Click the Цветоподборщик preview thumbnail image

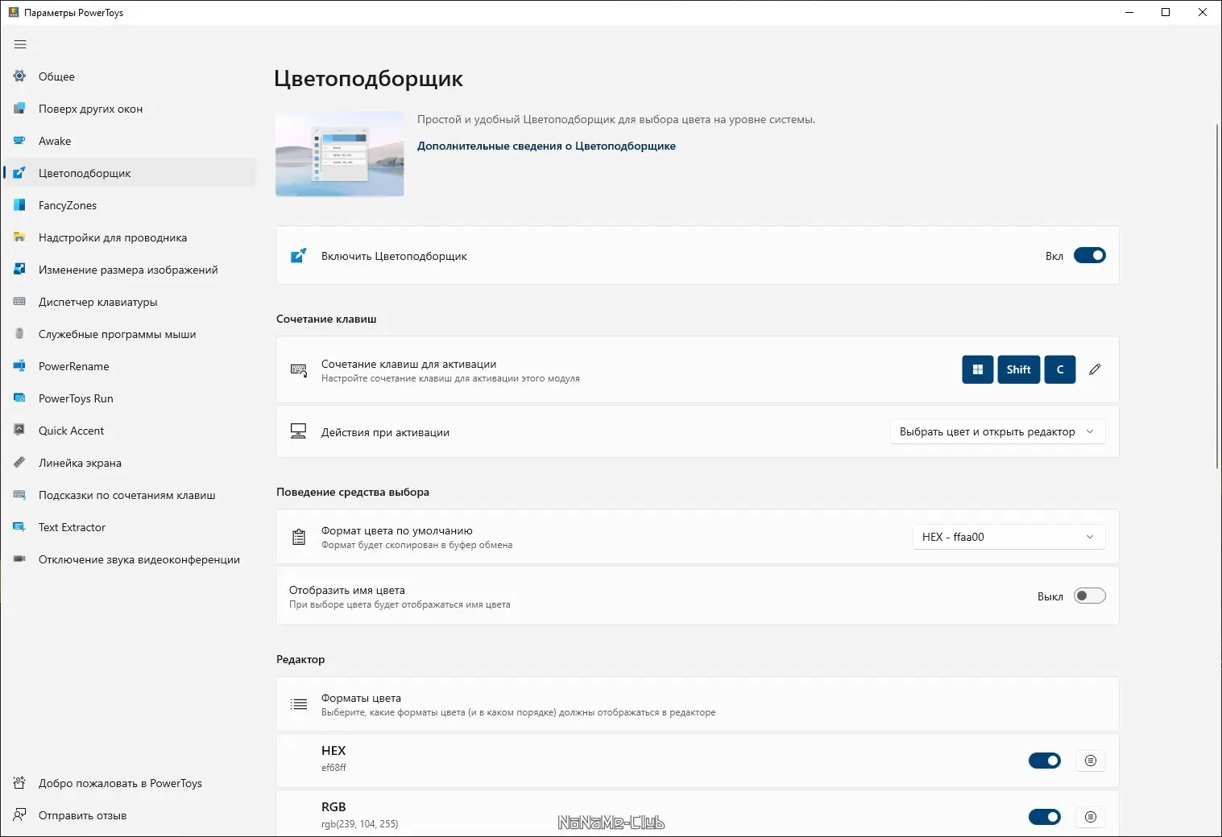click(x=340, y=154)
